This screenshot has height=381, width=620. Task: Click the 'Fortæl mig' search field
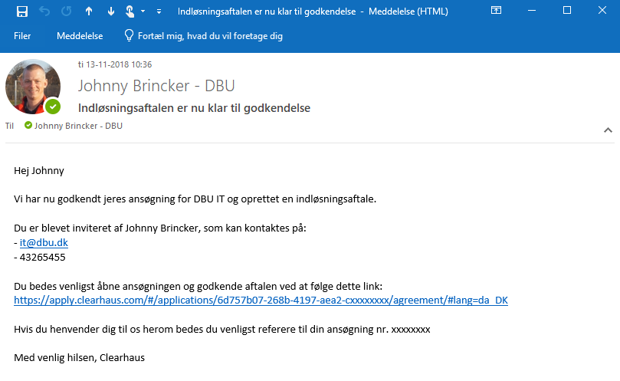pyautogui.click(x=210, y=36)
